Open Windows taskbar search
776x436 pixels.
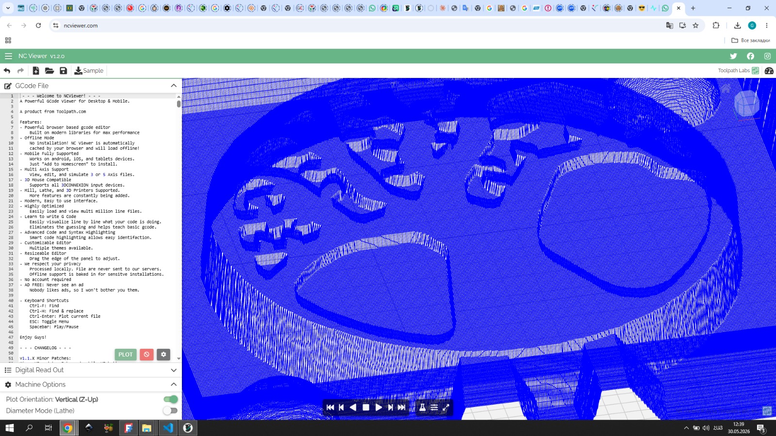click(x=29, y=428)
